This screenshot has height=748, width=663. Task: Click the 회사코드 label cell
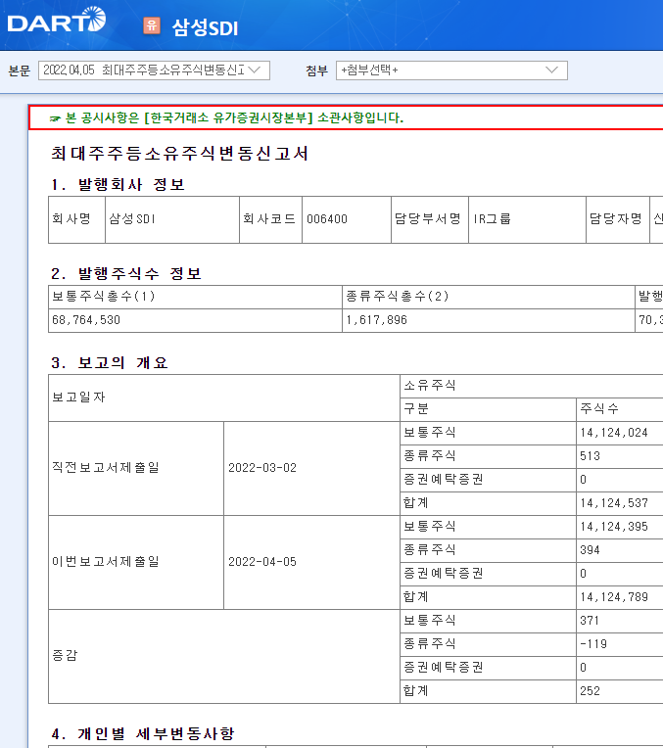point(270,219)
